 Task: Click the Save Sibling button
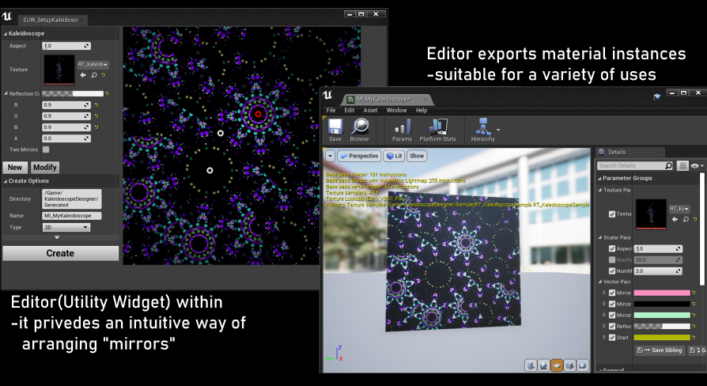(x=660, y=350)
